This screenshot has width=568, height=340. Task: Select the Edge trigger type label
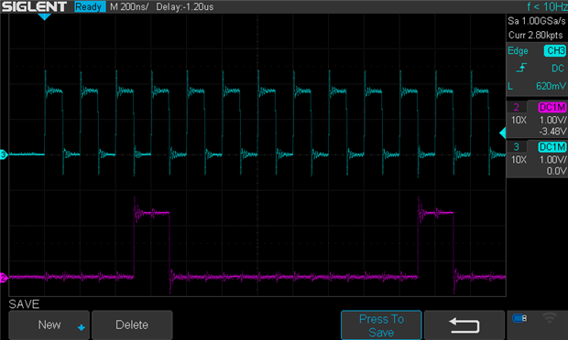click(518, 51)
